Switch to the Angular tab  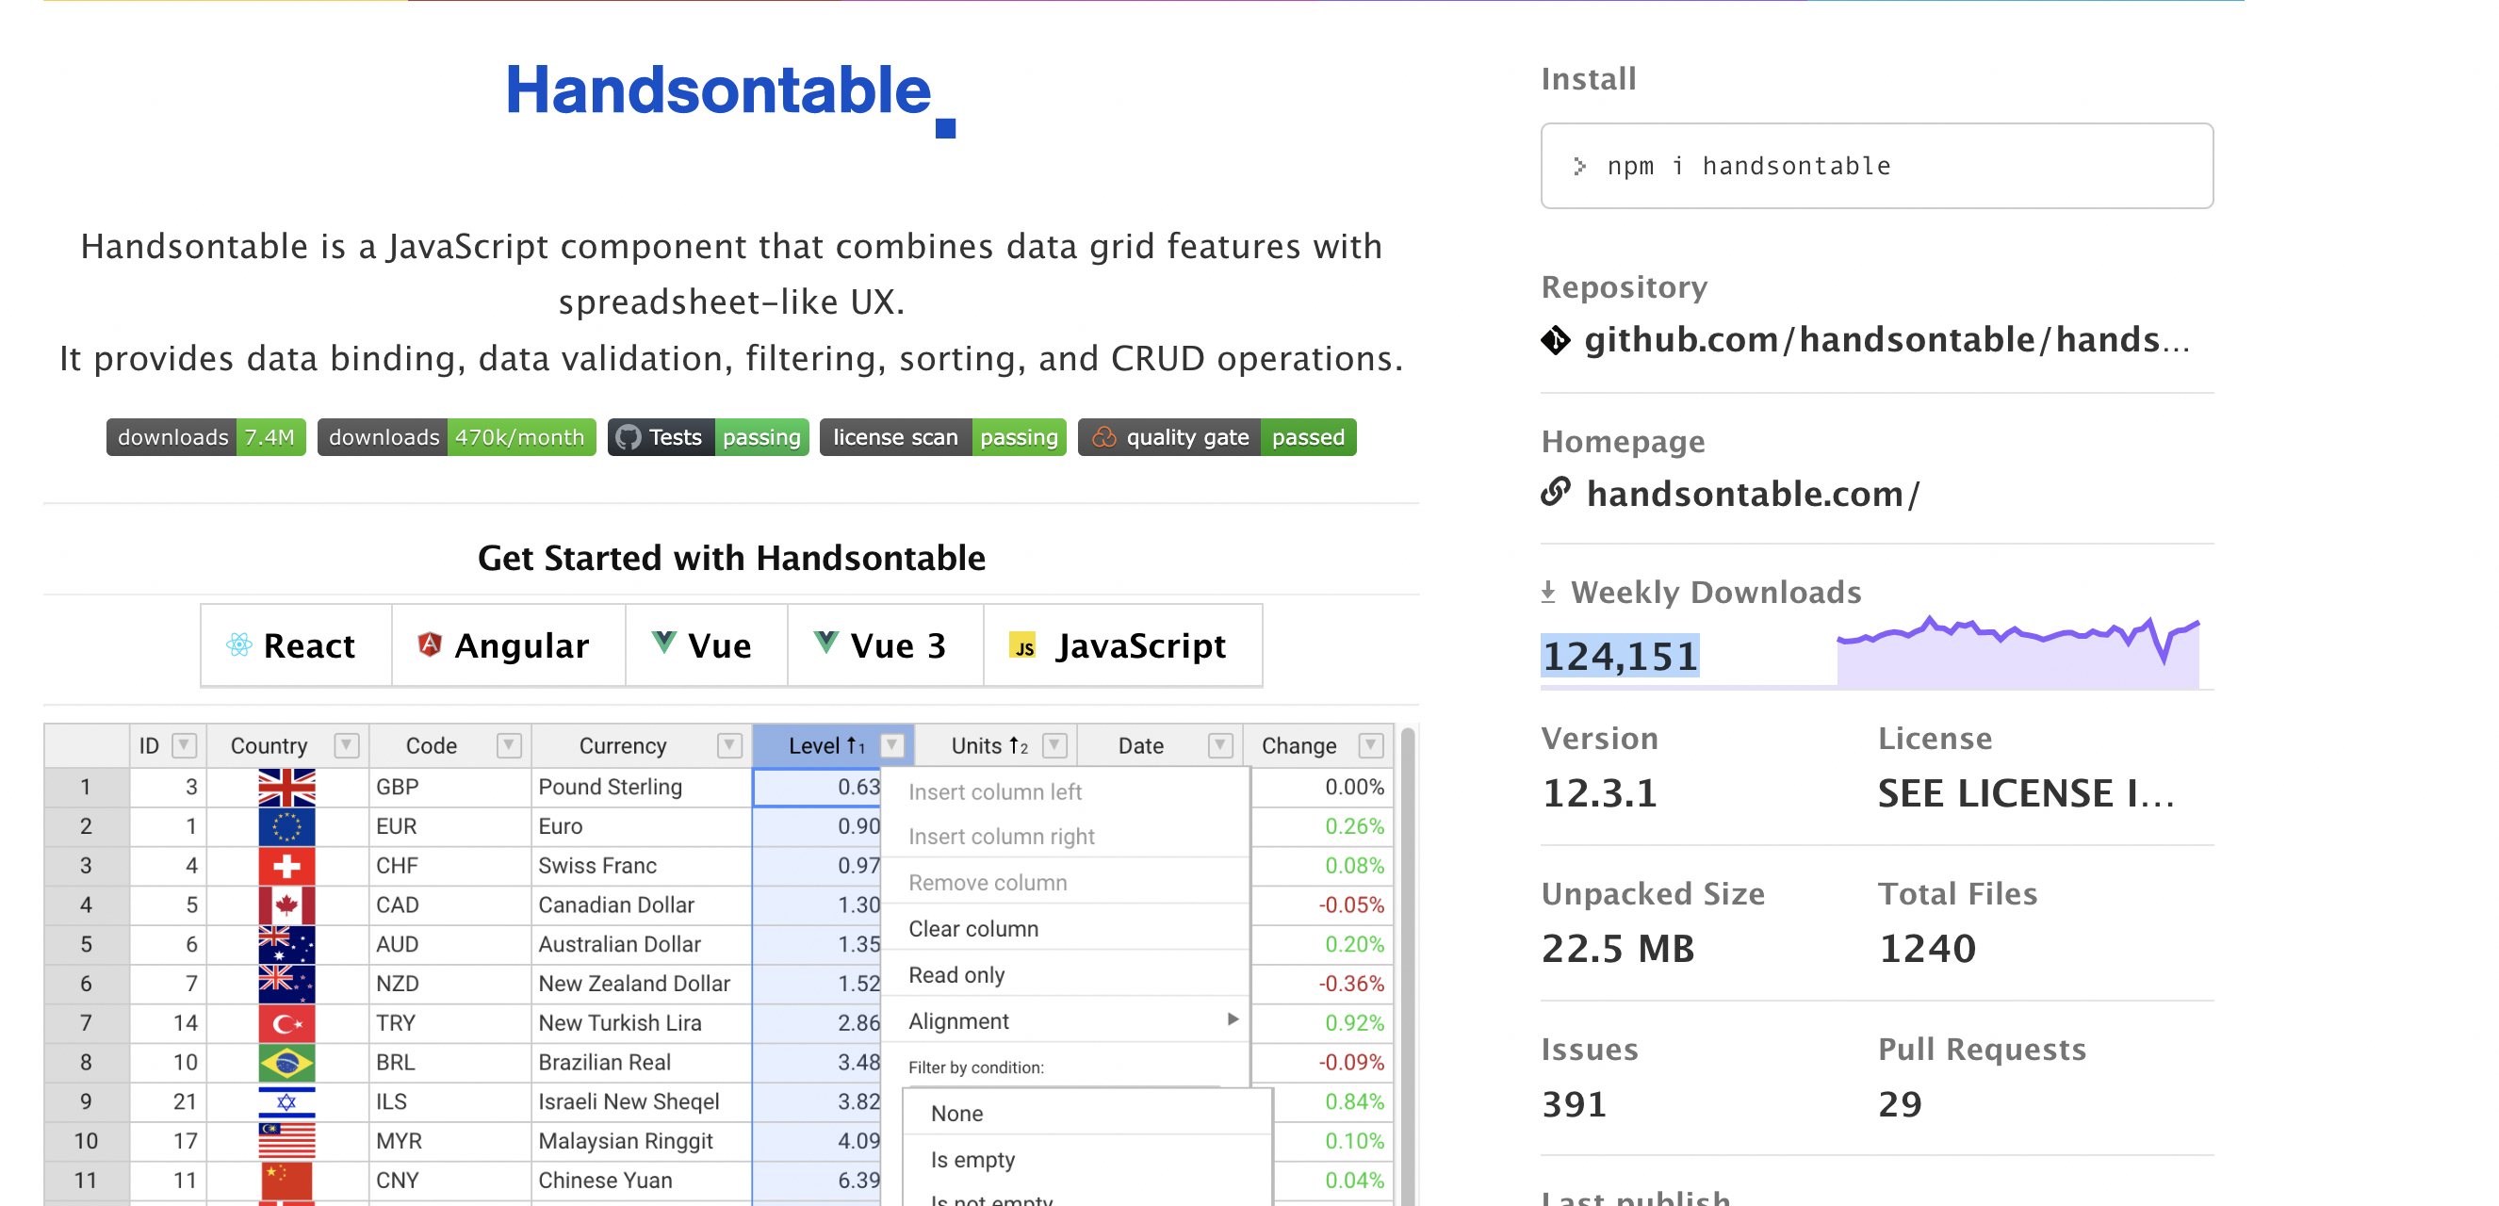tap(508, 645)
